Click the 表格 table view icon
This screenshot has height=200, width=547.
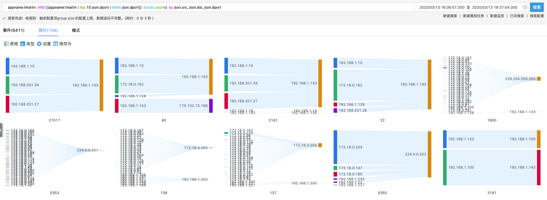pos(6,44)
